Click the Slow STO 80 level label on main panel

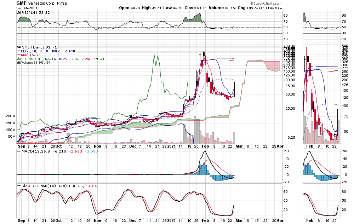click(x=286, y=192)
